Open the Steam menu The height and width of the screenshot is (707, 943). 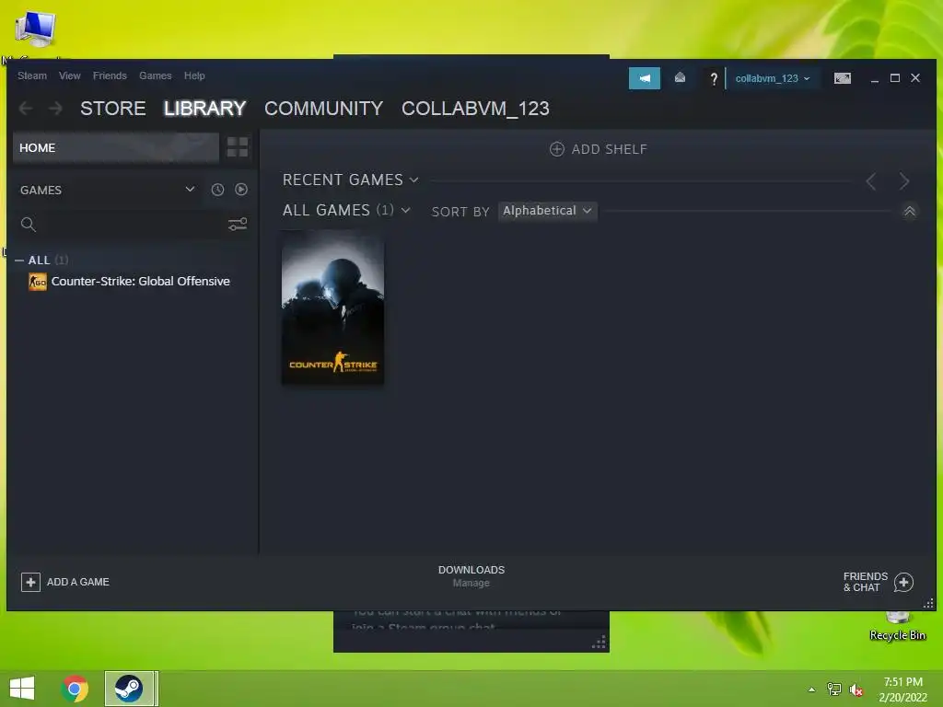pos(32,75)
